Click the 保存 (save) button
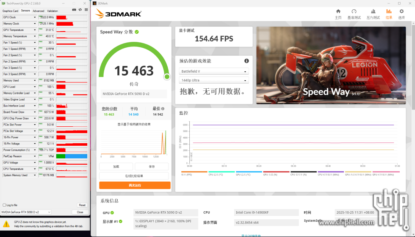This screenshot has height=237, width=415. click(x=152, y=166)
